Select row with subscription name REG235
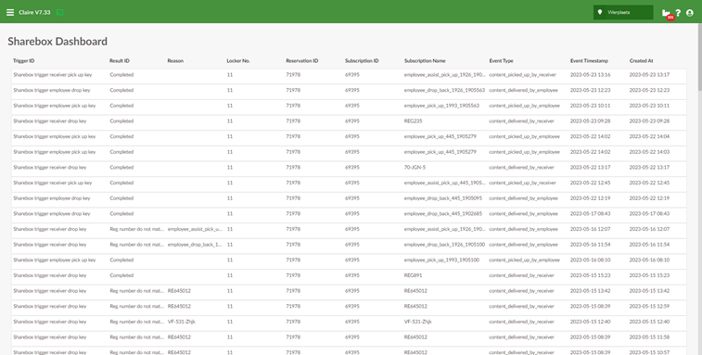The width and height of the screenshot is (702, 355). (x=349, y=121)
